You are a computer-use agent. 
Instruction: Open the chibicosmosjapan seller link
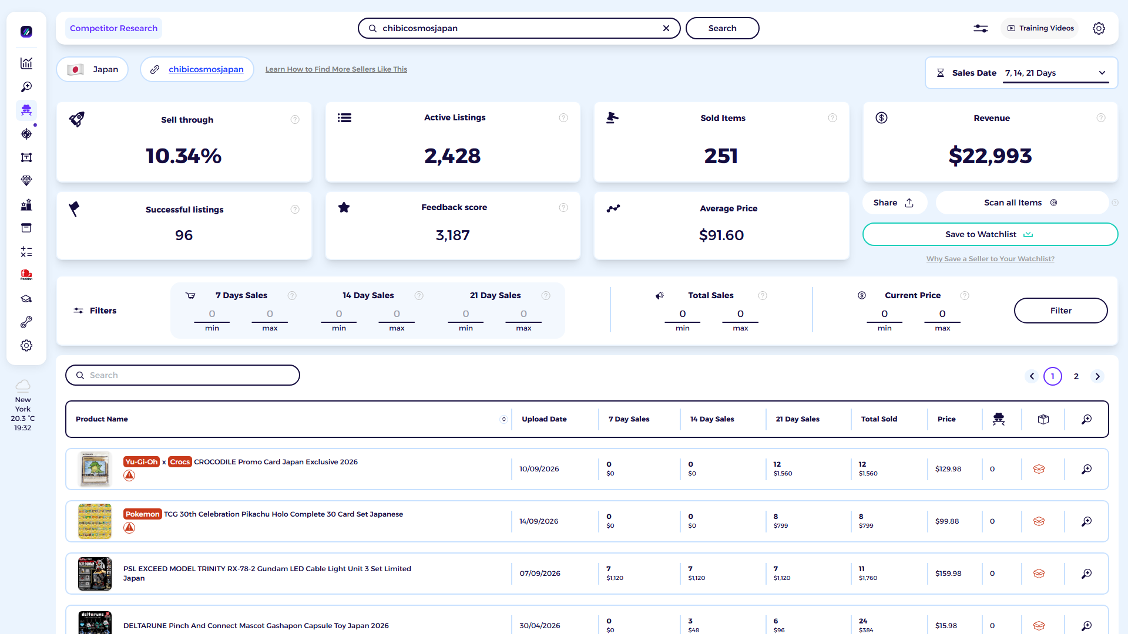pyautogui.click(x=206, y=69)
